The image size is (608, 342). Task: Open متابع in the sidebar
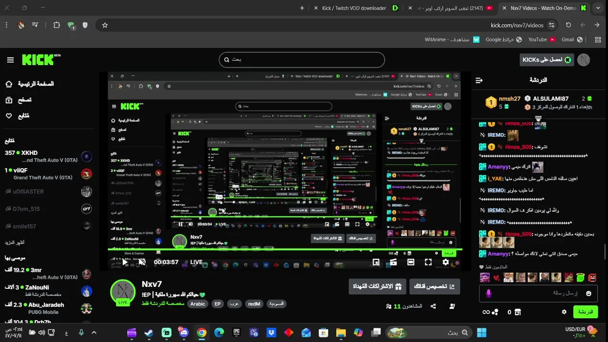click(x=17, y=115)
